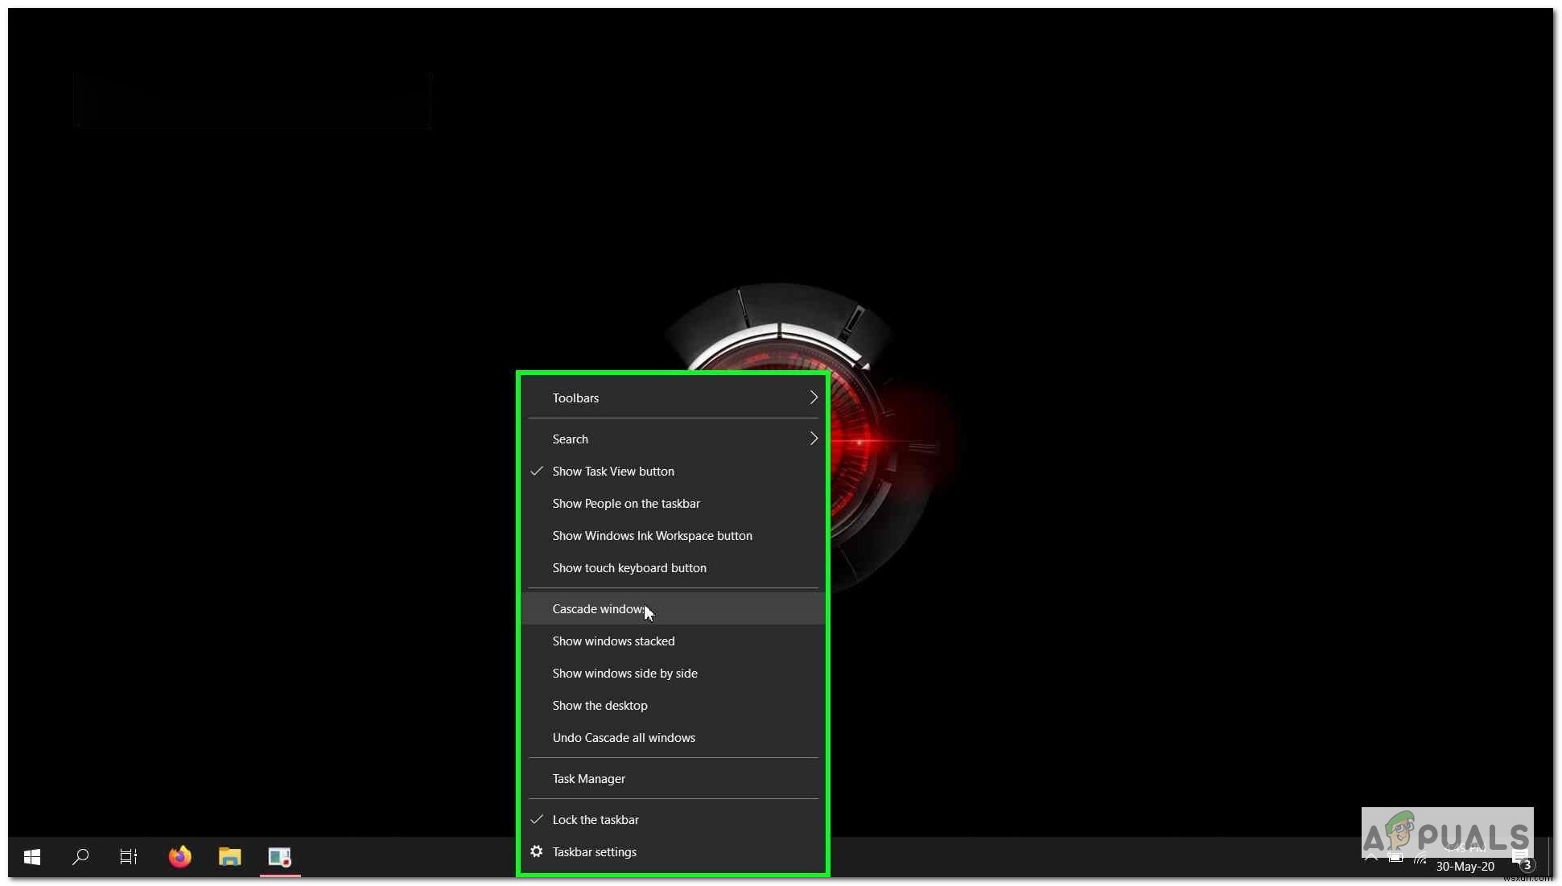Toggle Show Task View button
Screen dimensions: 1562x886
click(612, 471)
